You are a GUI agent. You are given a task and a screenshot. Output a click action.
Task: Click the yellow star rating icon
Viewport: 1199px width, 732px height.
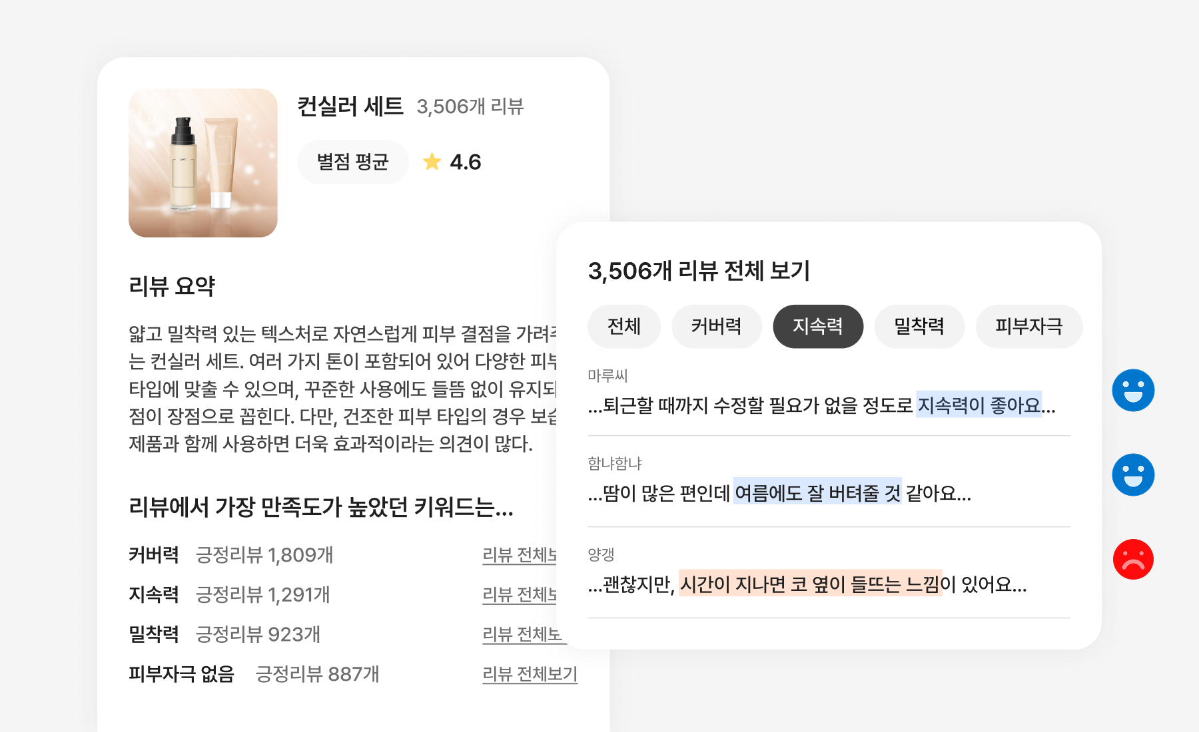(432, 162)
